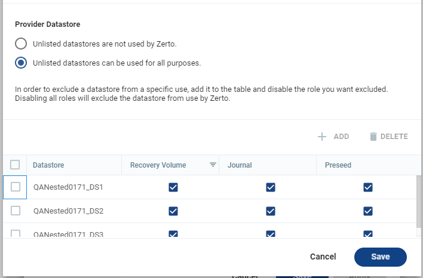
Task: Click the Preseed column header
Action: (338, 165)
